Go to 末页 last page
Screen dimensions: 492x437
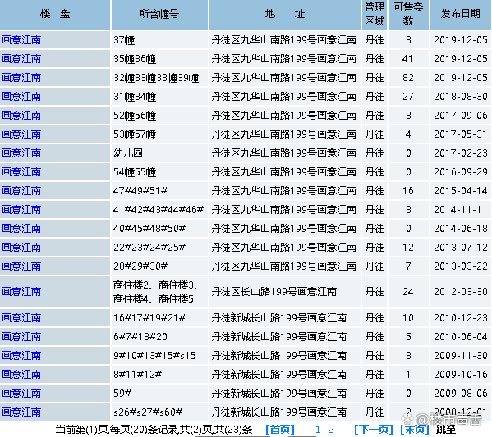[x=415, y=429]
